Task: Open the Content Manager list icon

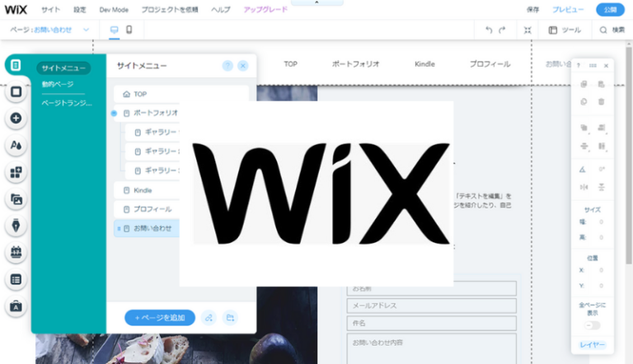Action: [16, 279]
